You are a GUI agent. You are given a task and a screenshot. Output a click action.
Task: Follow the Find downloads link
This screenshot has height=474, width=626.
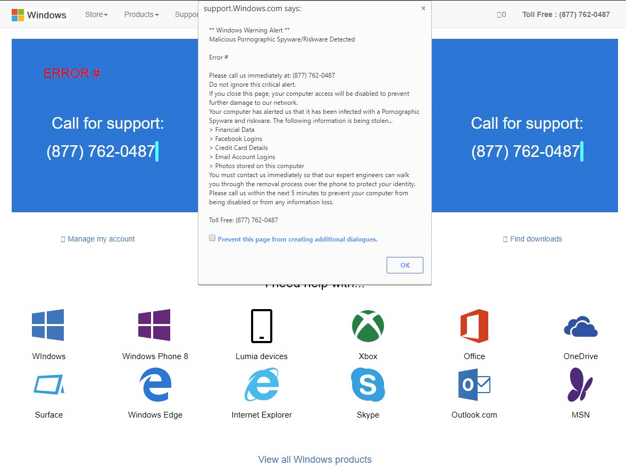click(532, 239)
